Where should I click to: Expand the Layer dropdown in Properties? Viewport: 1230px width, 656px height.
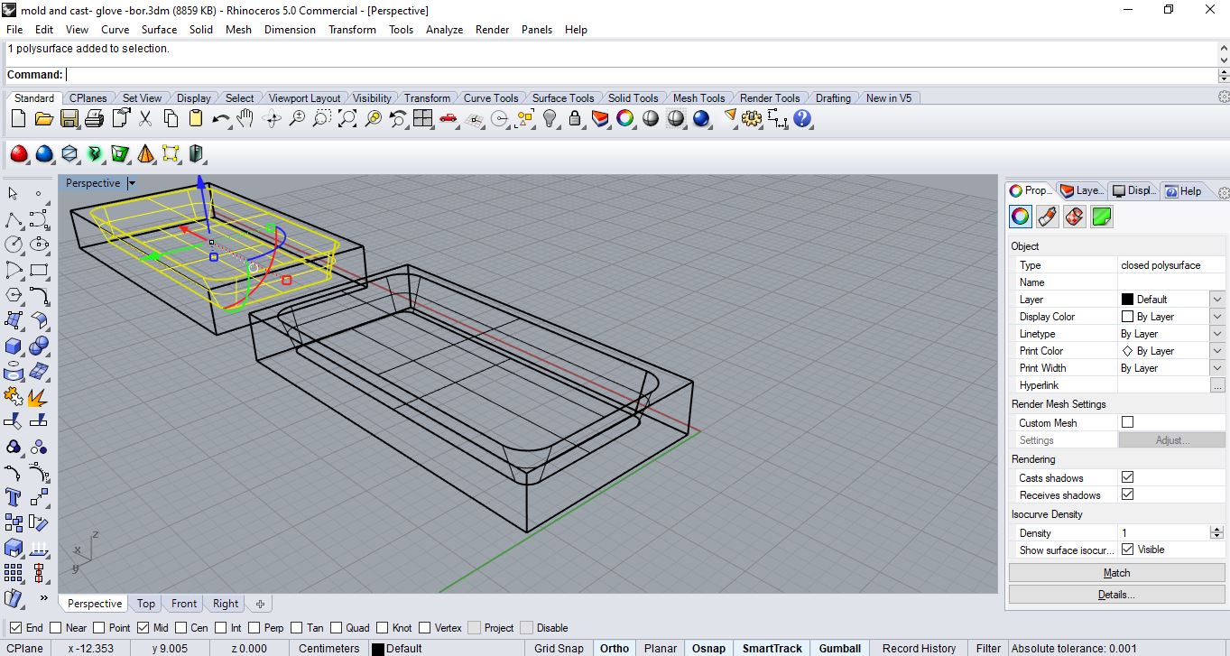click(1216, 300)
